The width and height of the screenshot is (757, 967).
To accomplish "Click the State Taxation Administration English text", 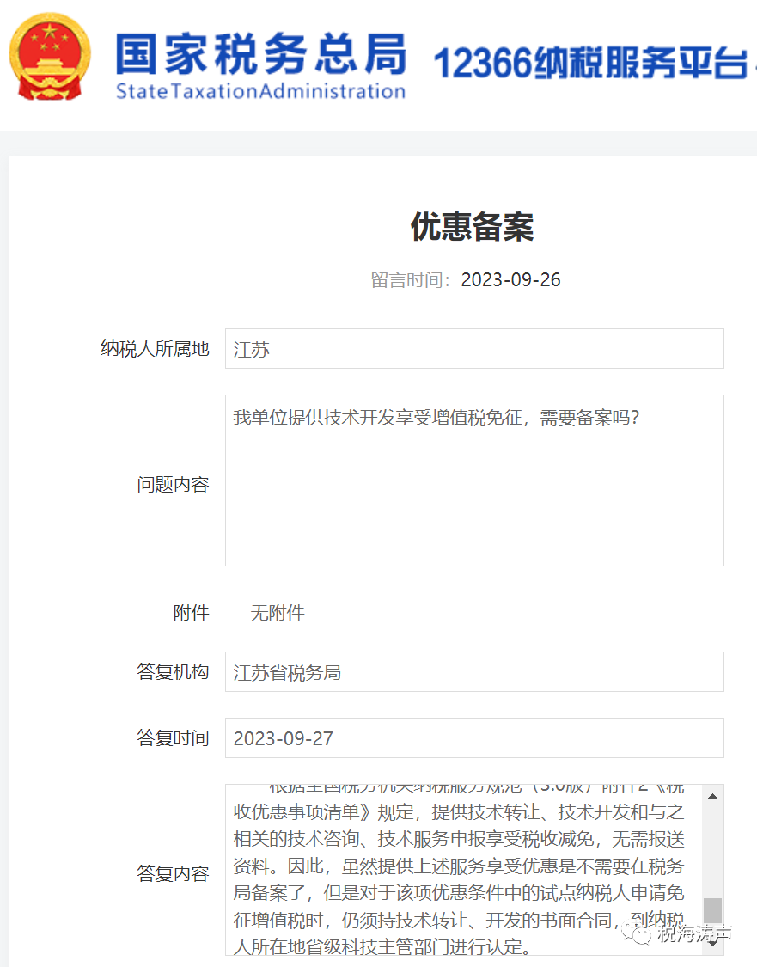I will [x=260, y=91].
